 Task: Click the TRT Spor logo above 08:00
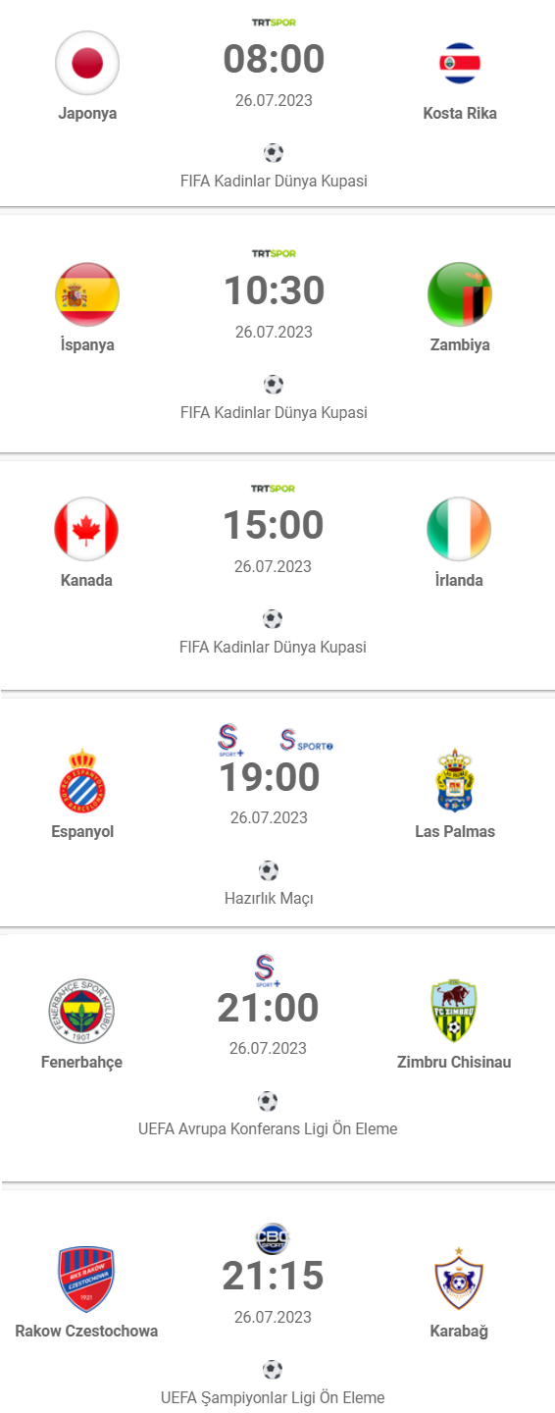click(274, 22)
